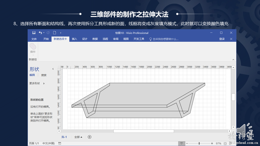Click the bridge girder drawing on canvas
The image size is (260, 146).
[138, 100]
